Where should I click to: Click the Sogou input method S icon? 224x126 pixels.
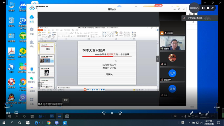85,90
